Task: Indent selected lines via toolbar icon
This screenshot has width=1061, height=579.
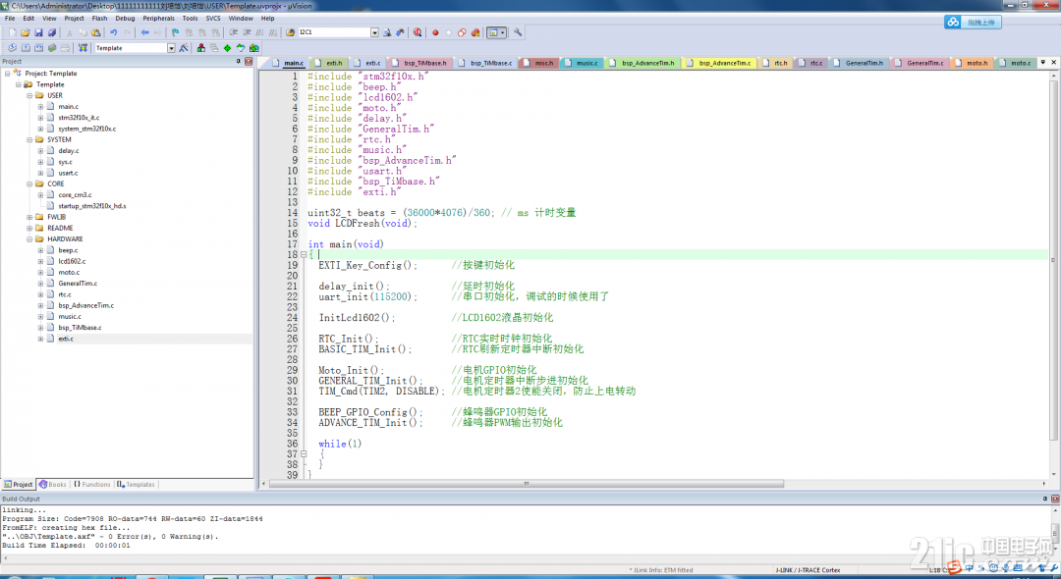Action: [x=234, y=32]
